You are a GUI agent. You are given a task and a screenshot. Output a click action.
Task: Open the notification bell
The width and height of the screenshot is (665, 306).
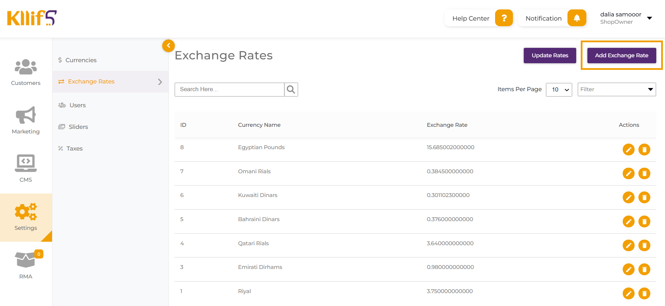click(x=577, y=18)
